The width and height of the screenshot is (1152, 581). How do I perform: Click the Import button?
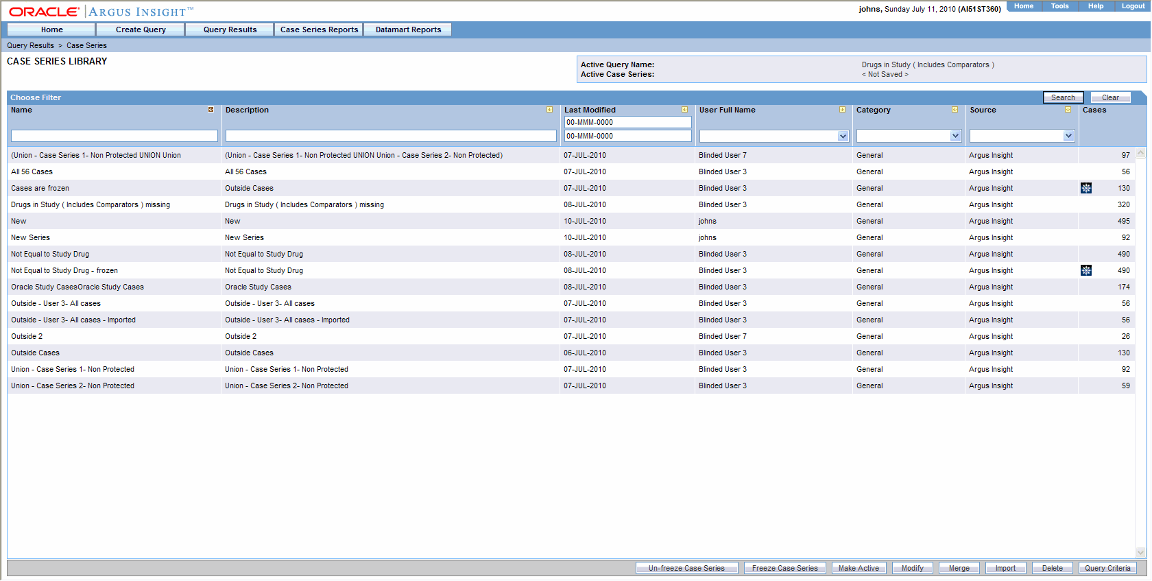(1006, 568)
